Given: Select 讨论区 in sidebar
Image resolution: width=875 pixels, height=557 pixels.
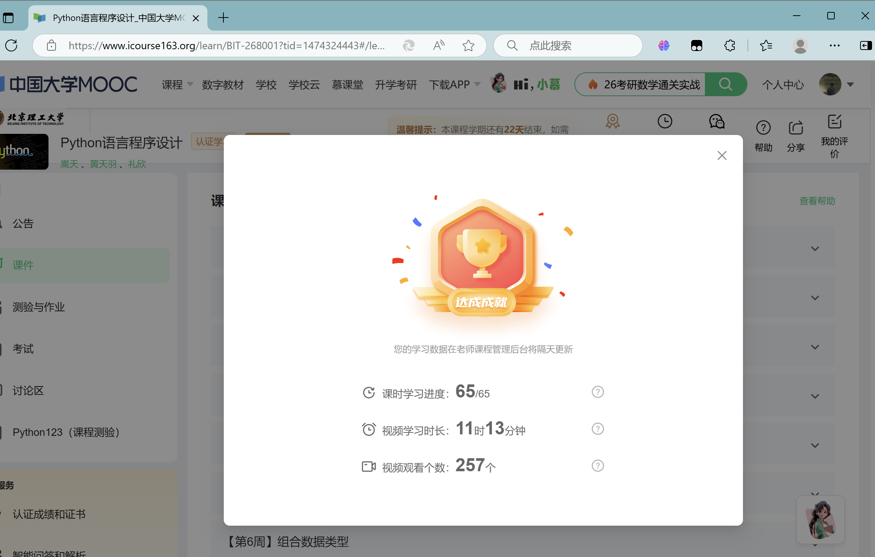Looking at the screenshot, I should click(x=28, y=390).
